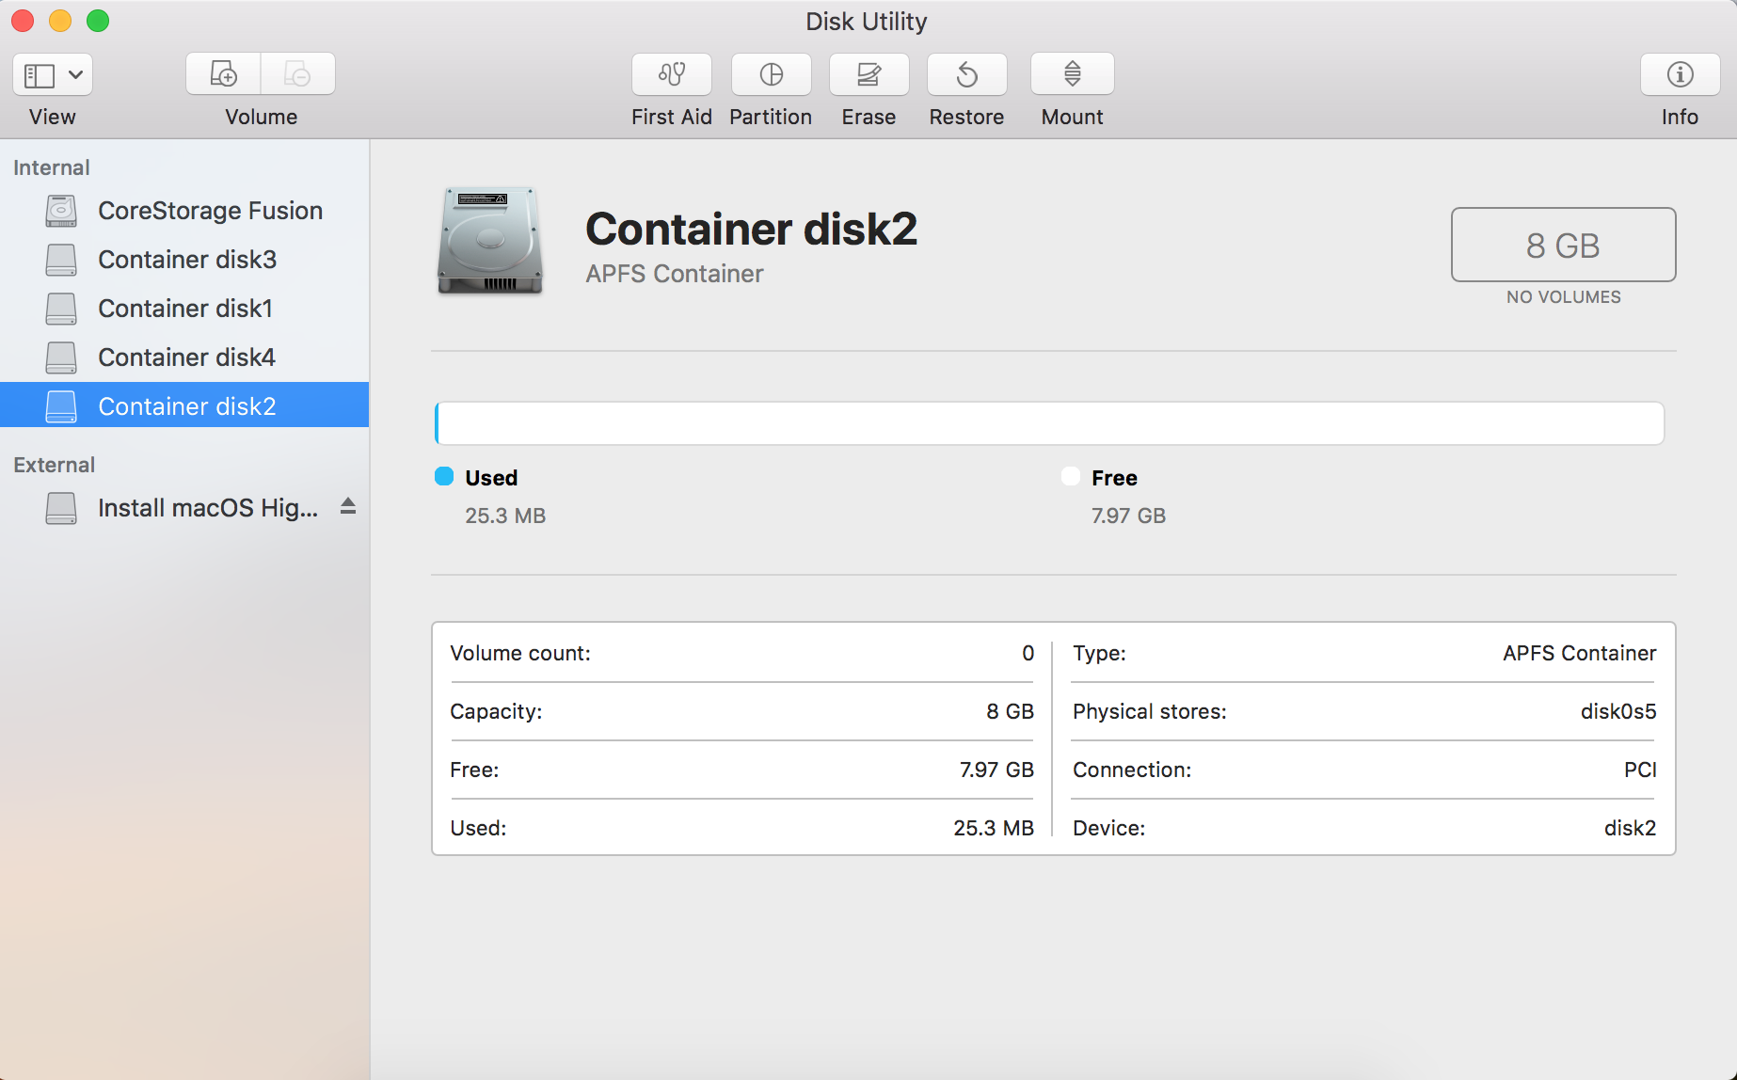The image size is (1737, 1080).
Task: Select Container disk4 in the sidebar
Action: point(186,357)
